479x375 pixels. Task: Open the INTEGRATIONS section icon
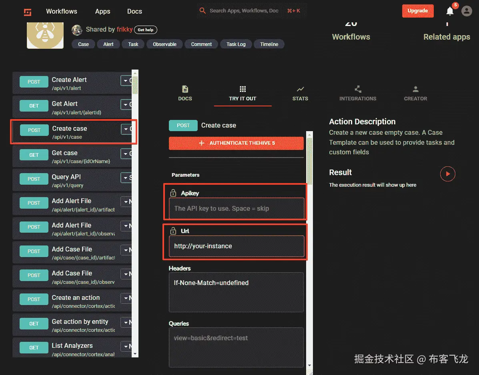coord(358,90)
